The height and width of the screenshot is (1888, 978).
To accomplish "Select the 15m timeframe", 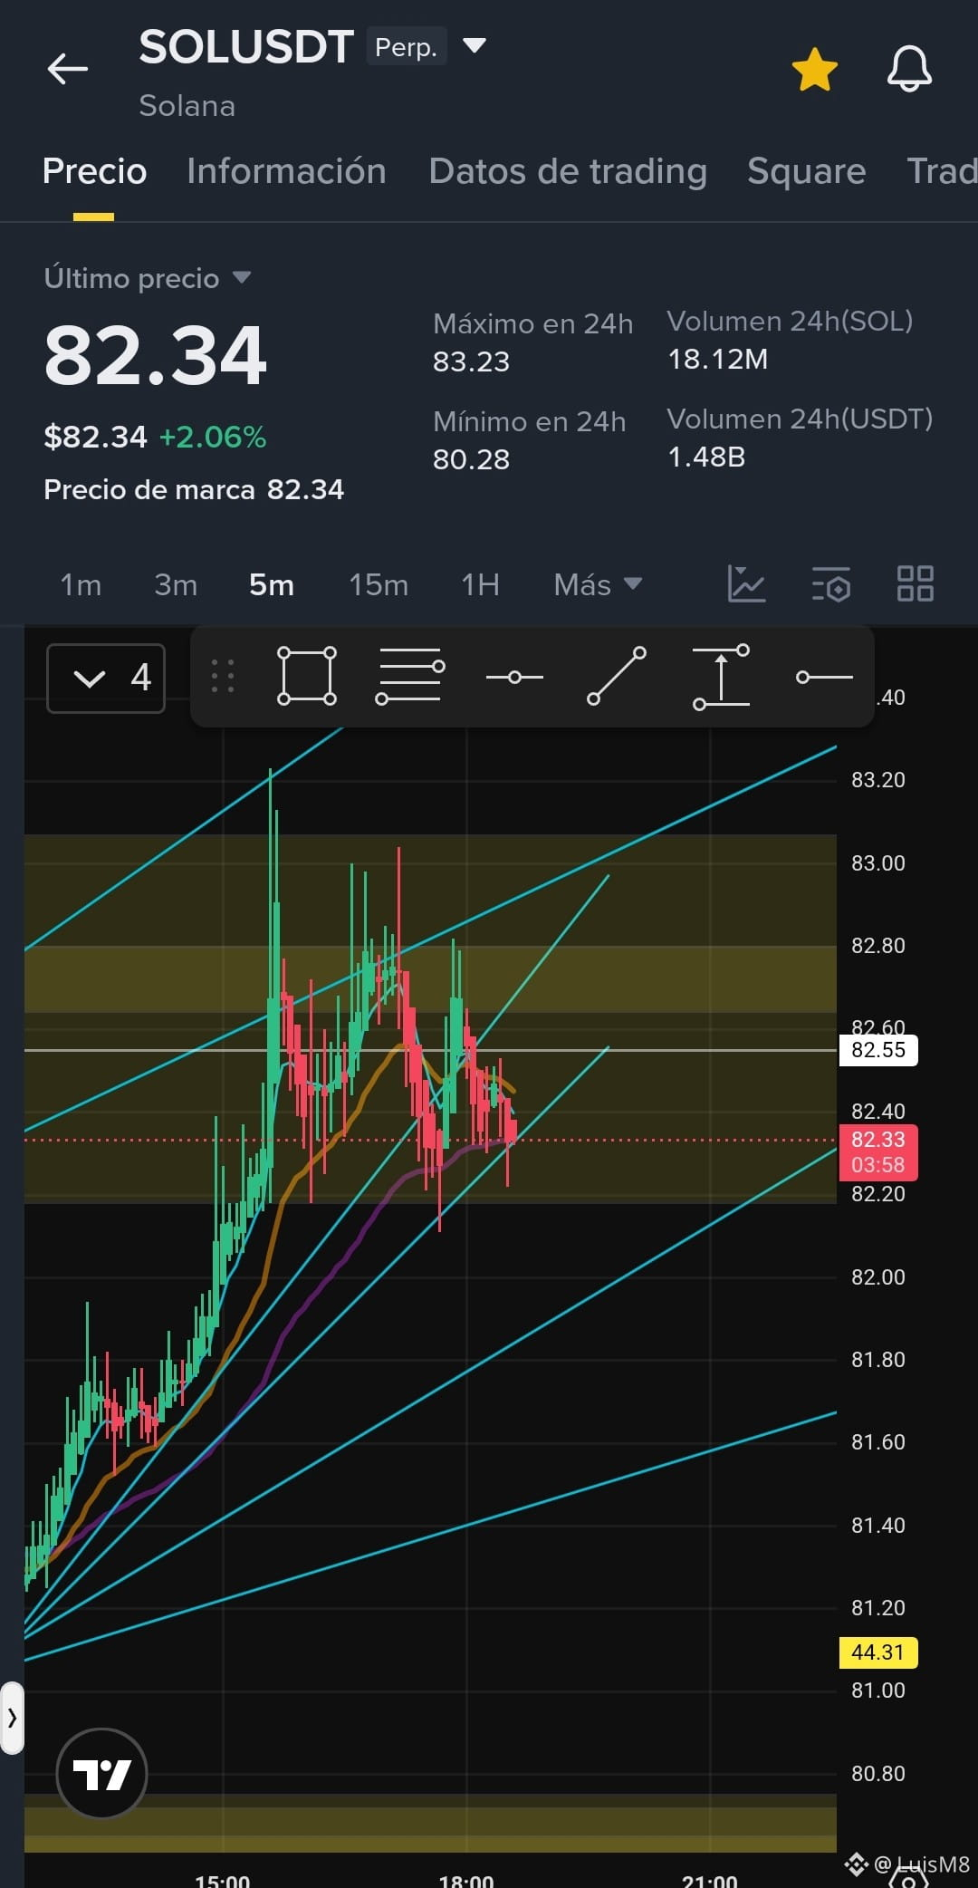I will point(379,585).
